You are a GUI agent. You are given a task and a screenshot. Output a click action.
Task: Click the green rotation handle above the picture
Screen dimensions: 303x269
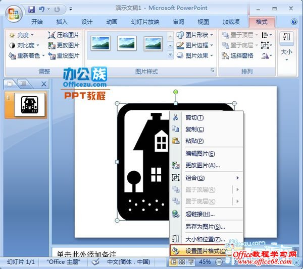175,92
